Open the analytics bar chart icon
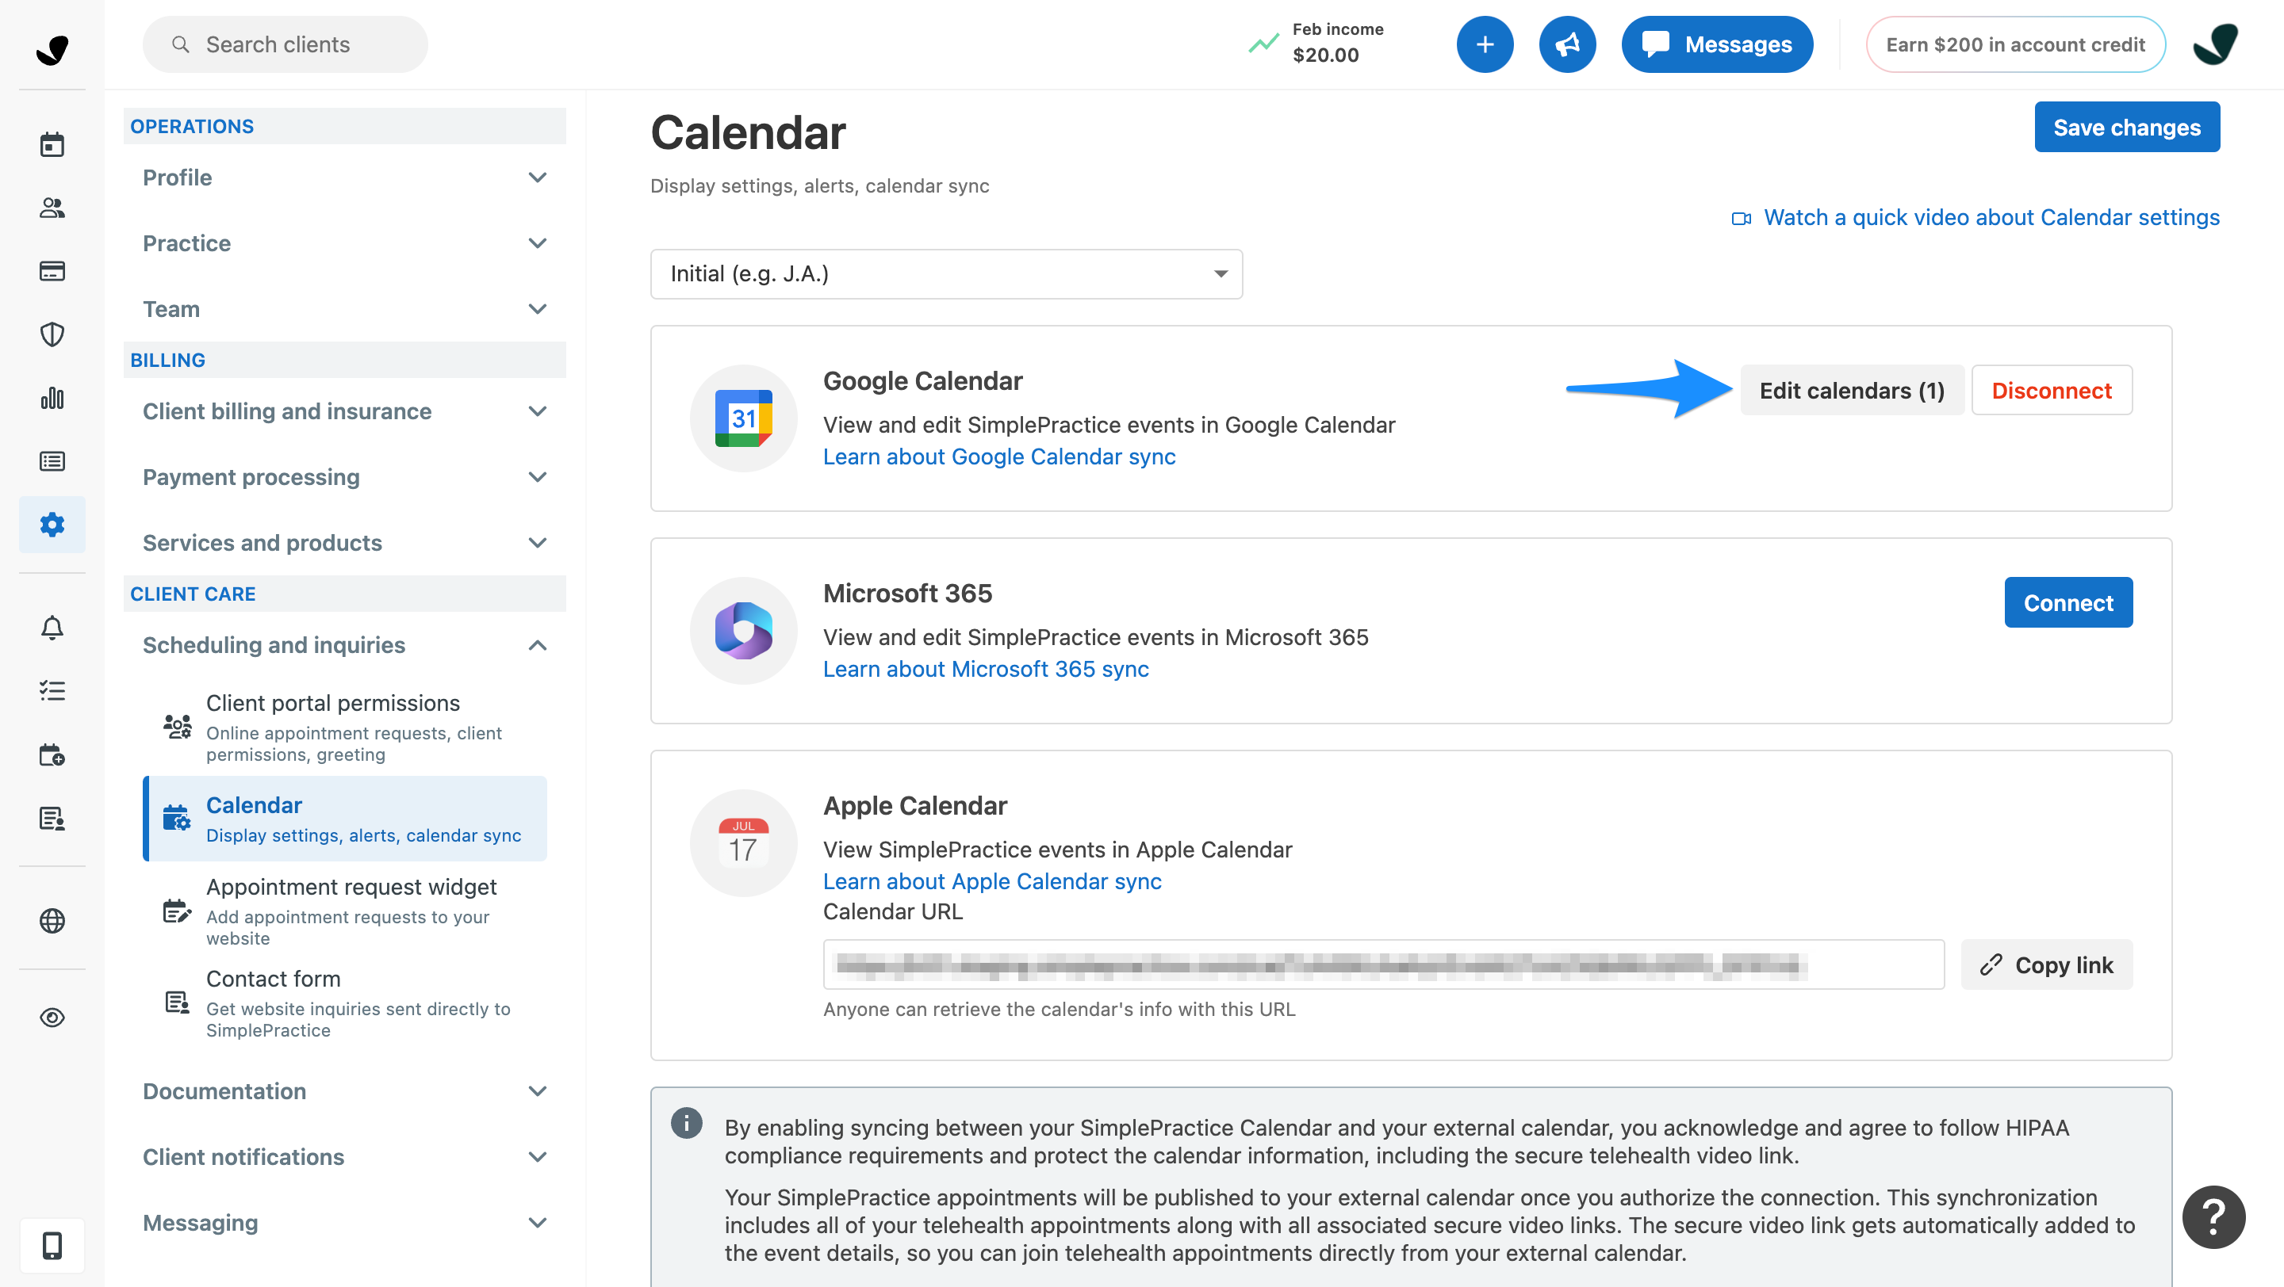The height and width of the screenshot is (1287, 2284). (52, 398)
